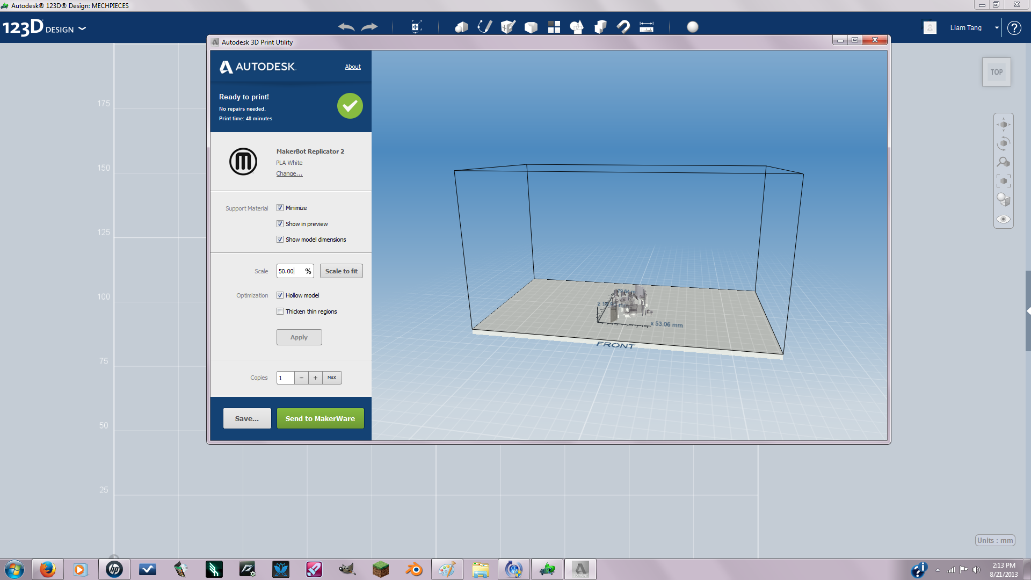Expand the 123D Design application menu
1031x580 pixels.
pyautogui.click(x=82, y=28)
